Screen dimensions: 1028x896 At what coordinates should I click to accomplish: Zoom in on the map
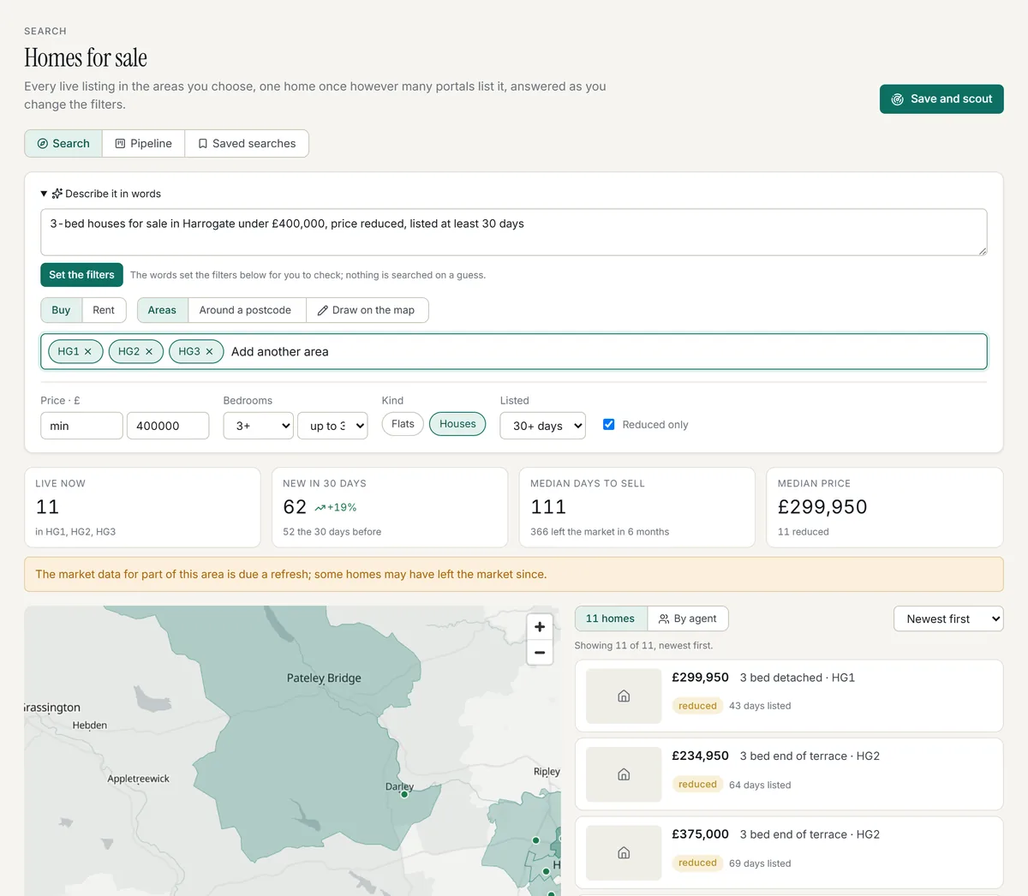(x=540, y=627)
